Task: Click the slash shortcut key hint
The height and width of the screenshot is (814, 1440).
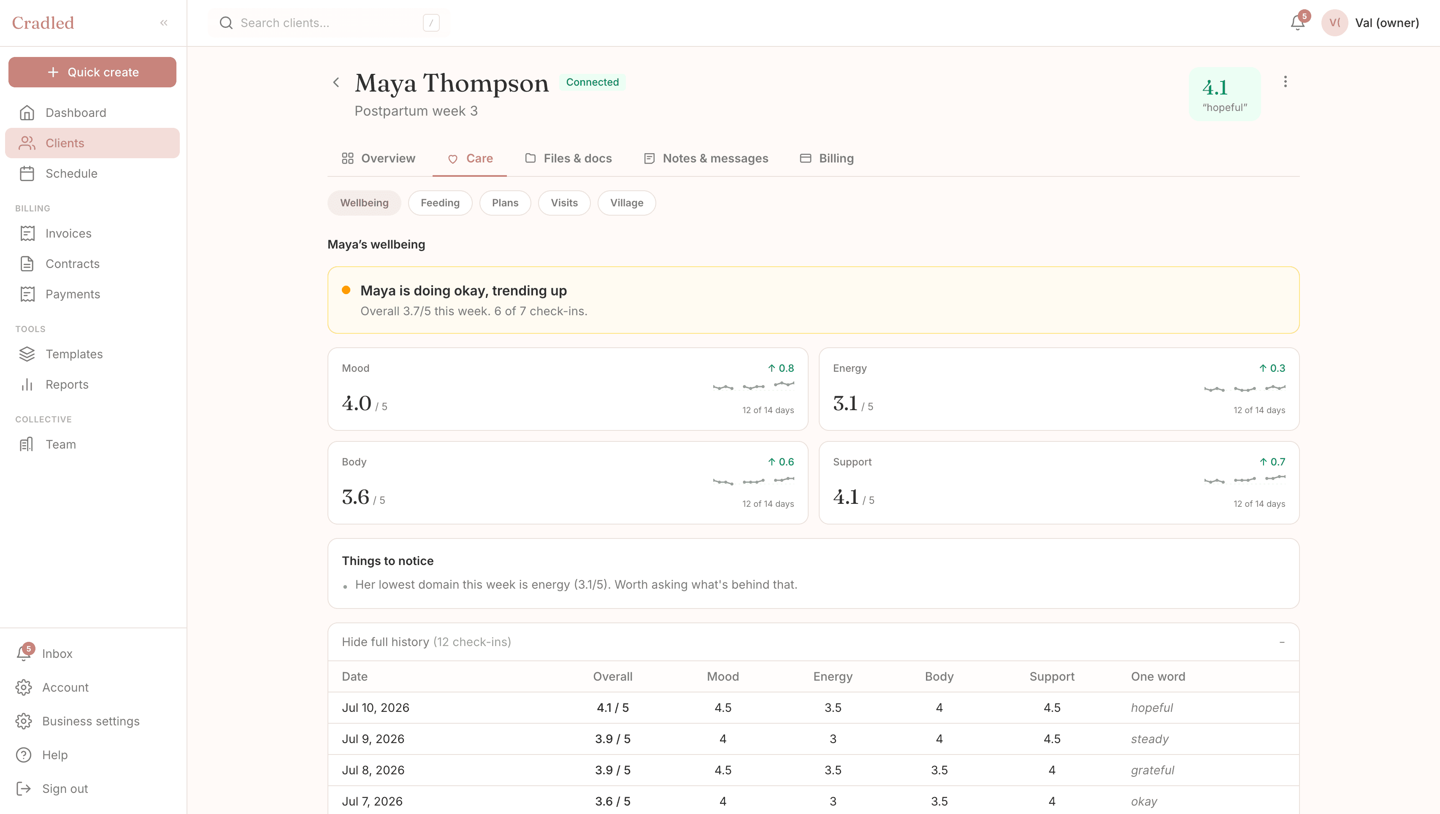Action: tap(431, 23)
